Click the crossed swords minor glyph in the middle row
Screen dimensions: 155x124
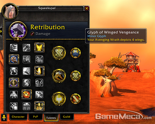[x=75, y=76]
